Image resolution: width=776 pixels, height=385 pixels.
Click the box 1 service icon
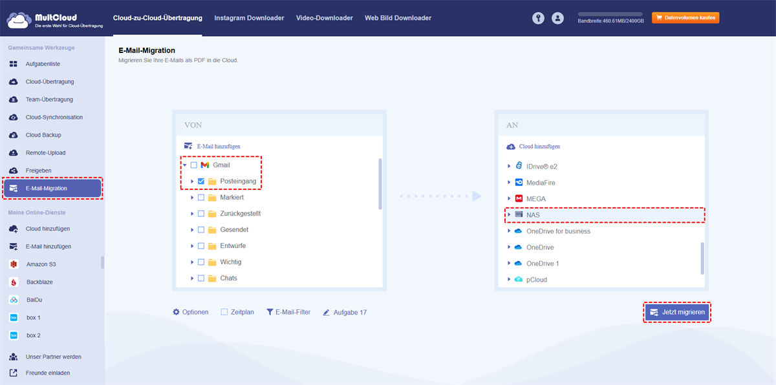click(x=14, y=318)
